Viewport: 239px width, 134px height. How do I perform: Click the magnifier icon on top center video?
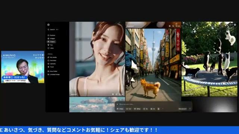(173, 26)
